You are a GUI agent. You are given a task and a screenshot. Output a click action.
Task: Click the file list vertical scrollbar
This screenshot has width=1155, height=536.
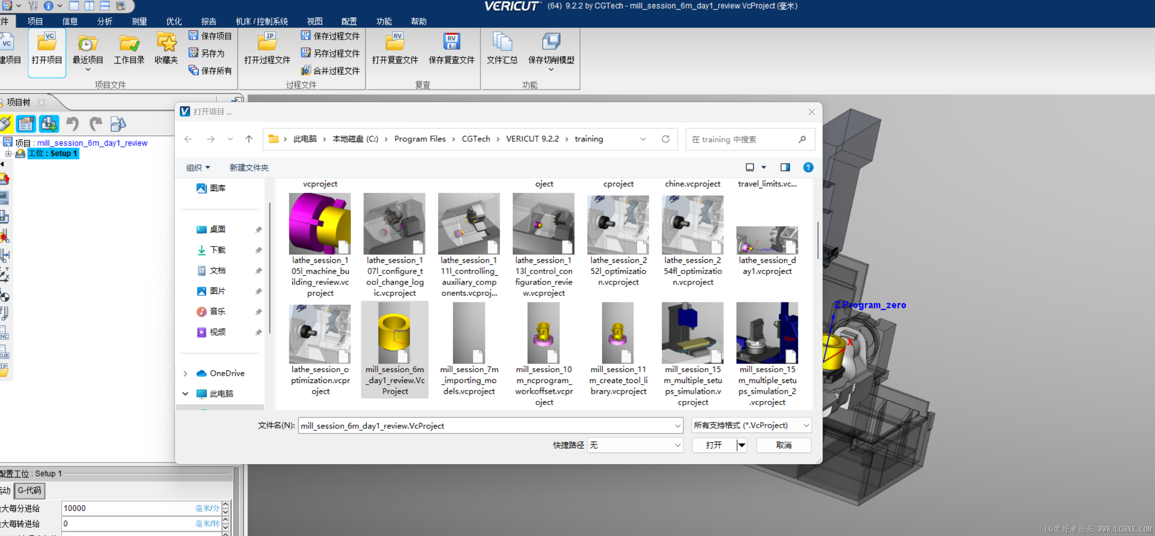pos(817,240)
